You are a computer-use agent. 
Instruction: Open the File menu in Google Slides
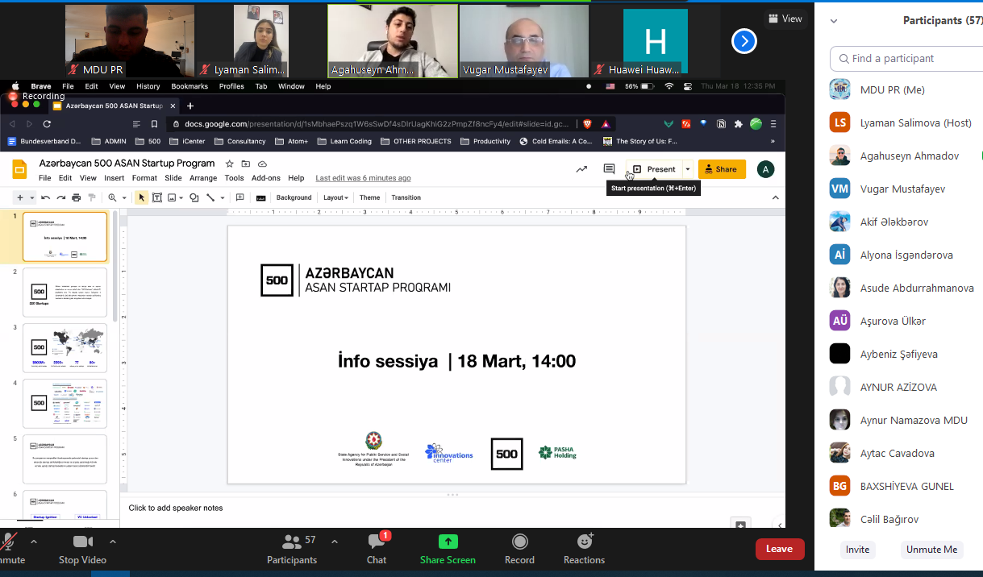point(45,178)
